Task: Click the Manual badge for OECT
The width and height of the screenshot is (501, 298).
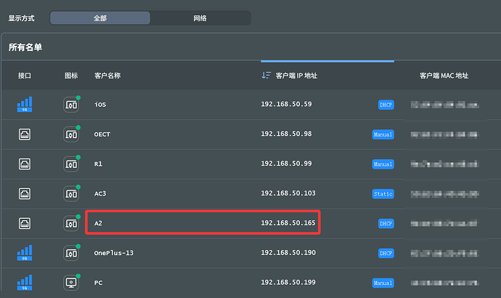Action: pyautogui.click(x=383, y=134)
